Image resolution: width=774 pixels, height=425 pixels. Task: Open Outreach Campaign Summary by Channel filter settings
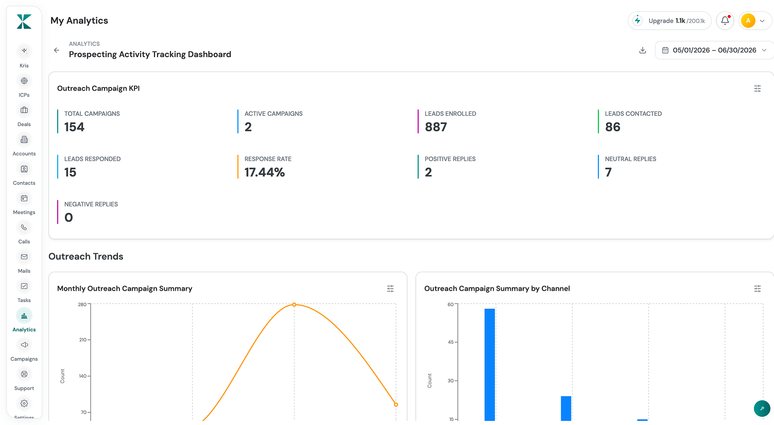coord(758,289)
